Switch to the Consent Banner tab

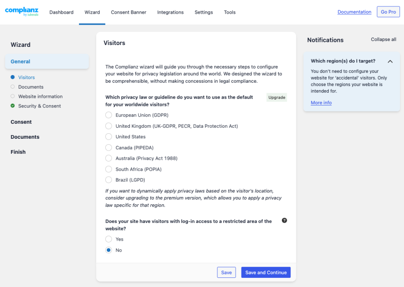128,12
